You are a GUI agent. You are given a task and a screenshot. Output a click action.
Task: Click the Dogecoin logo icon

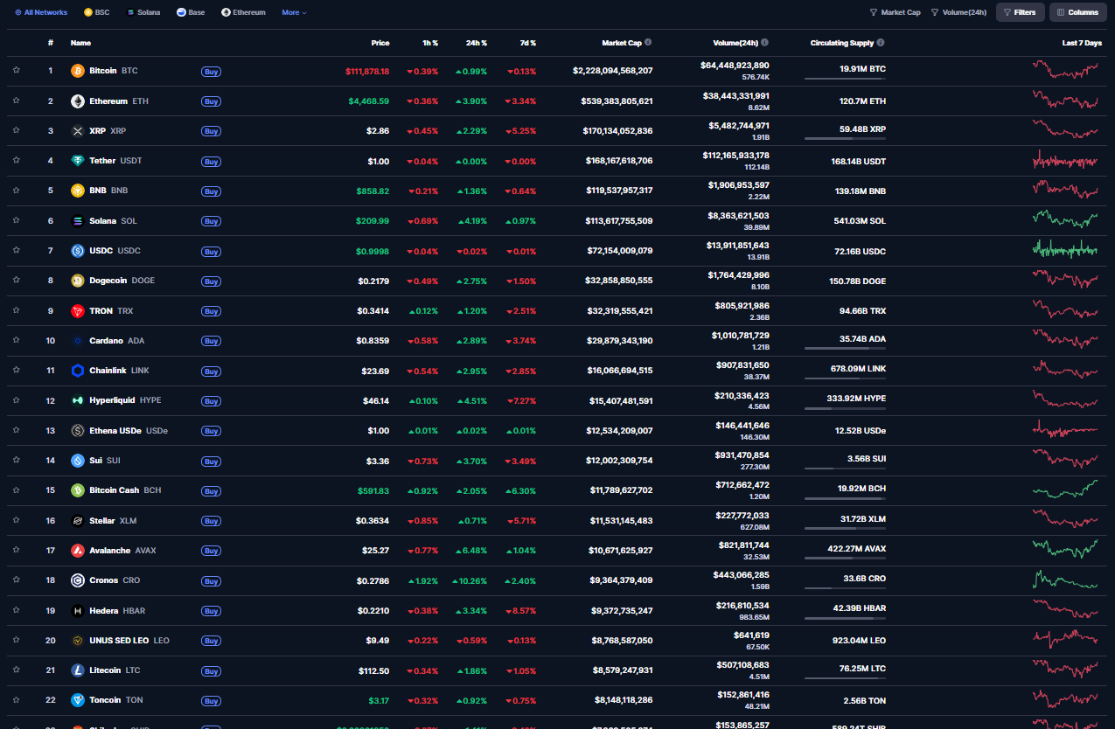pos(77,281)
